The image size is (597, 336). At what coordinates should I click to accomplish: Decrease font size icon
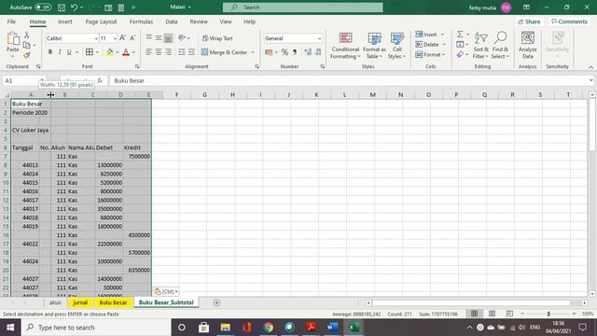pyautogui.click(x=132, y=38)
